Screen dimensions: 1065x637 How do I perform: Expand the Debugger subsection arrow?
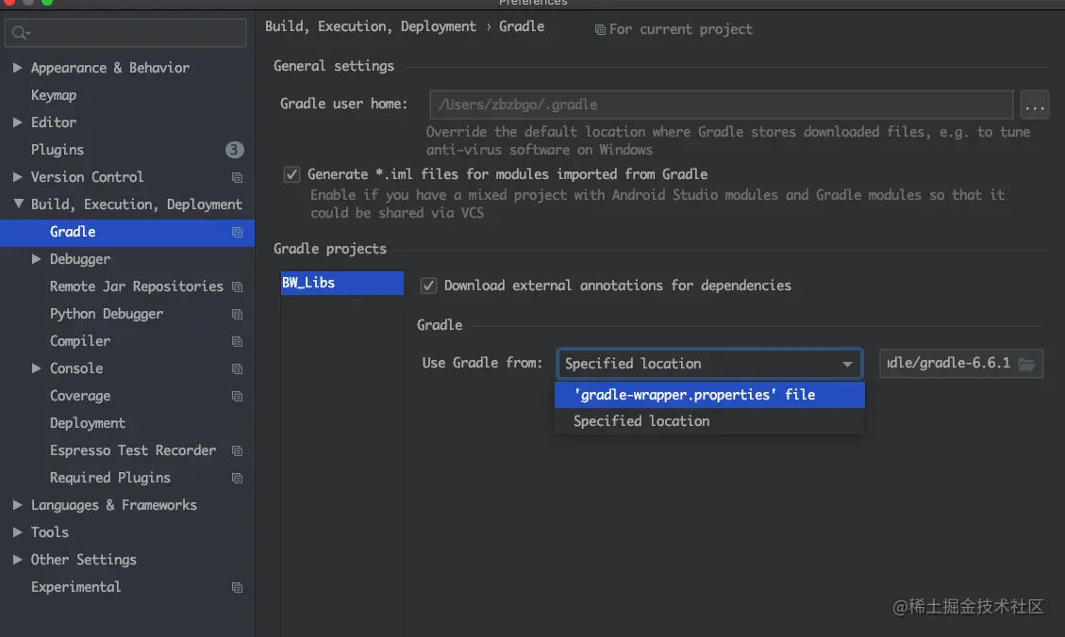point(37,258)
